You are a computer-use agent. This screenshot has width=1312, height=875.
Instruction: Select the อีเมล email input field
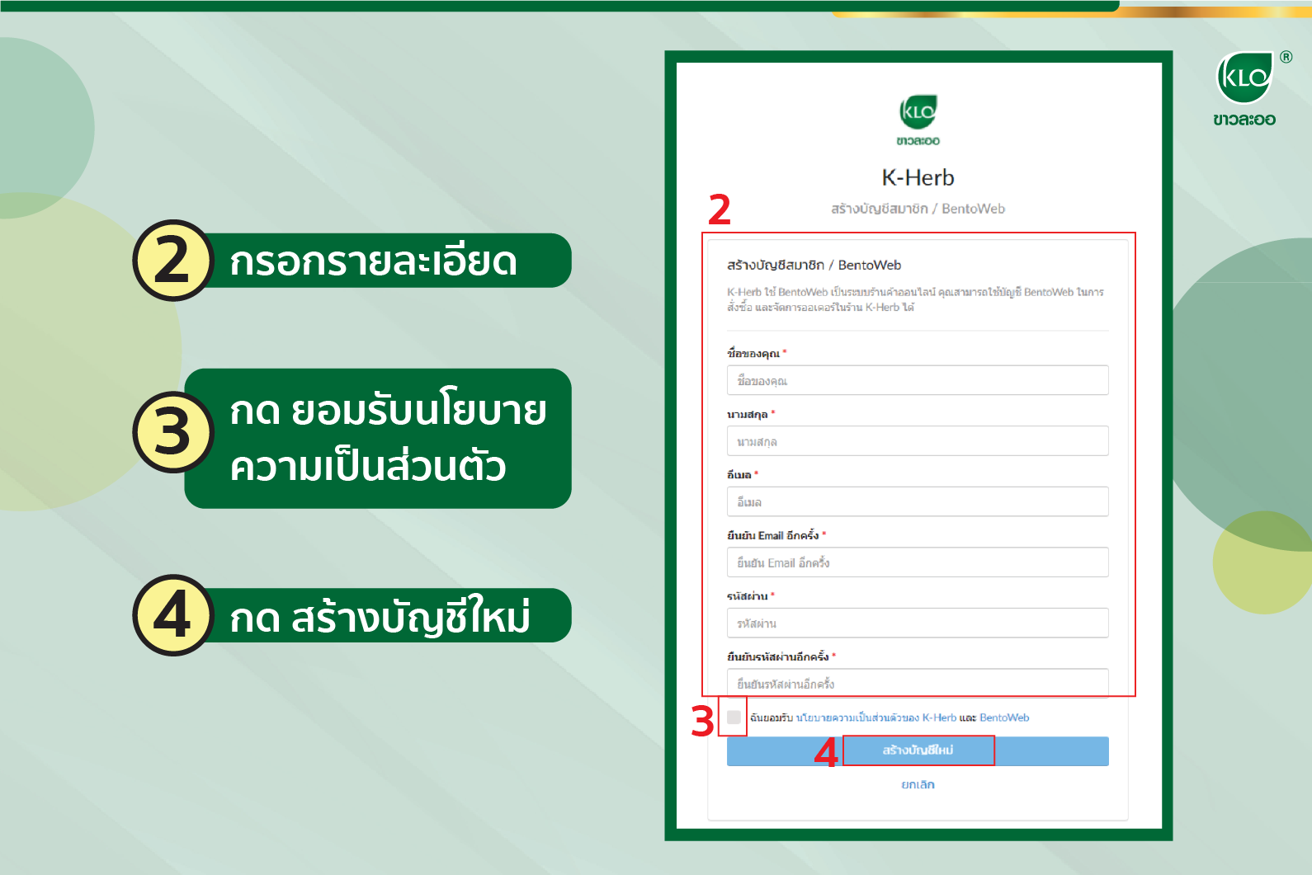point(917,501)
